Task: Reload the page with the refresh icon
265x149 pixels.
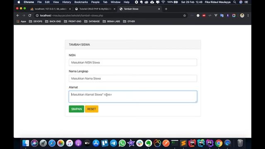Action: click(30, 15)
